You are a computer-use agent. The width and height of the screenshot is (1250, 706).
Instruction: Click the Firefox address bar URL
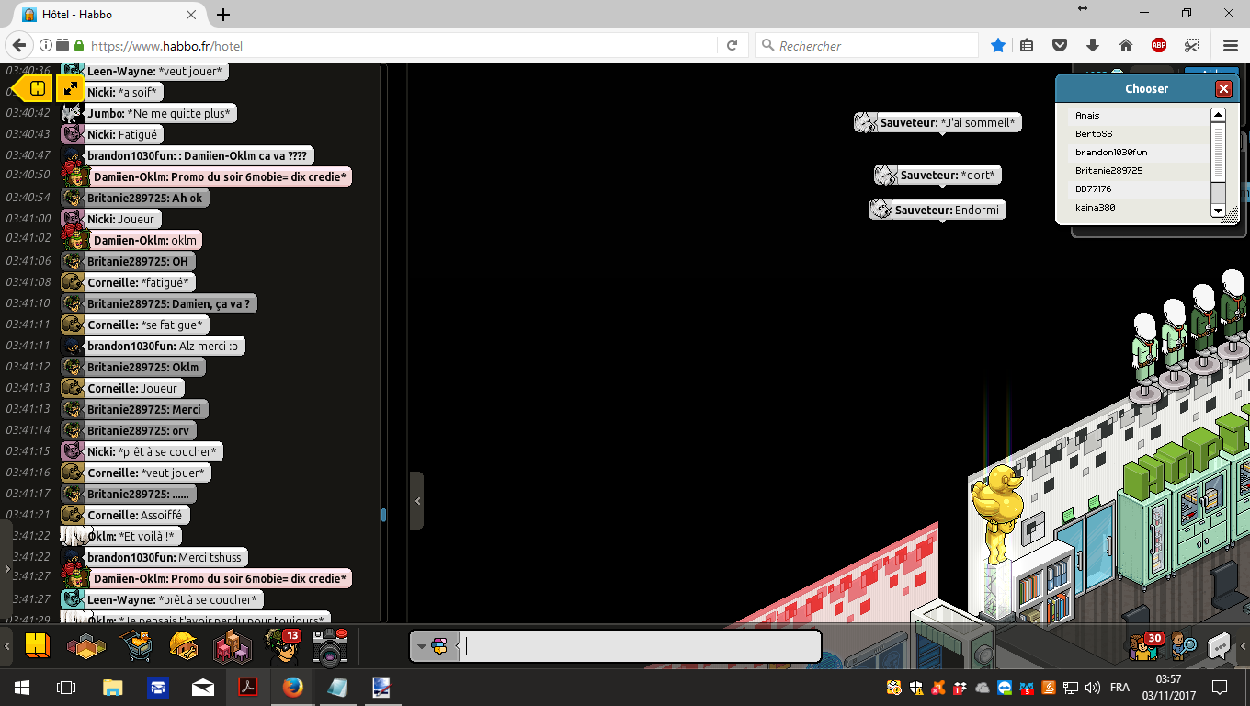point(165,46)
